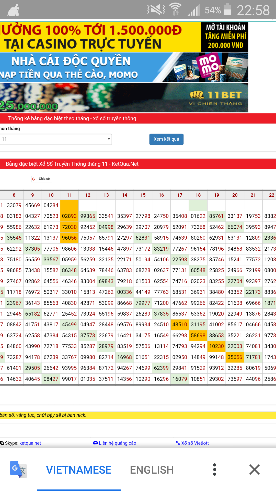Open the ketqua.net Skype link
Viewport: 276px width, 491px height.
(30, 443)
